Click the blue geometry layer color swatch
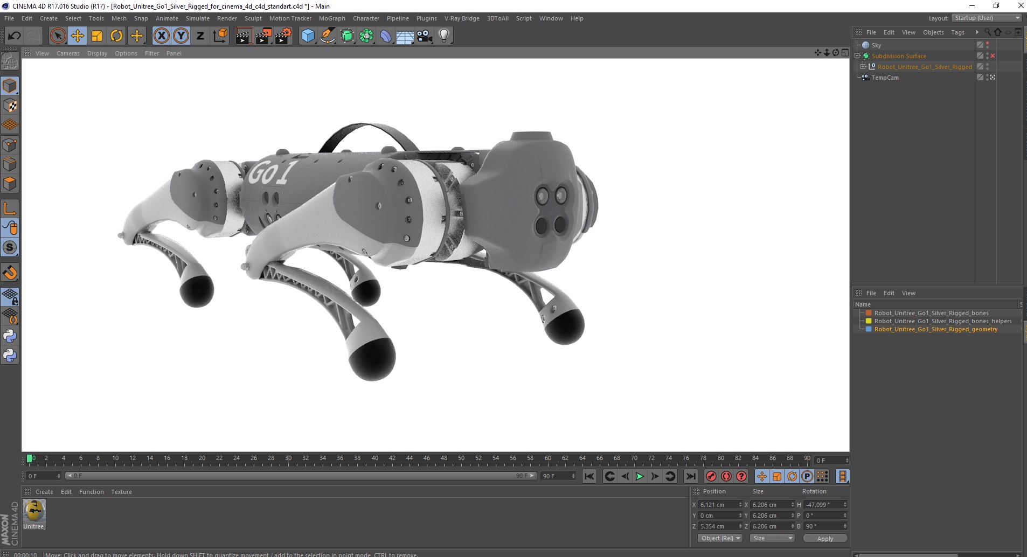This screenshot has width=1027, height=557. [869, 329]
